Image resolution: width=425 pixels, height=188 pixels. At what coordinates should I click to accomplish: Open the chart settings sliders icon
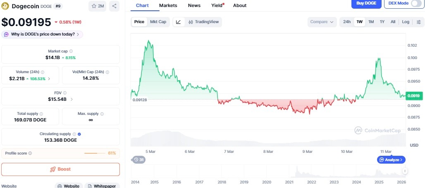point(418,22)
